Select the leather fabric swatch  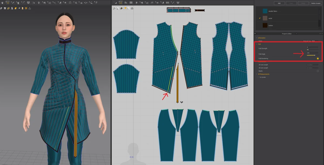click(265, 25)
